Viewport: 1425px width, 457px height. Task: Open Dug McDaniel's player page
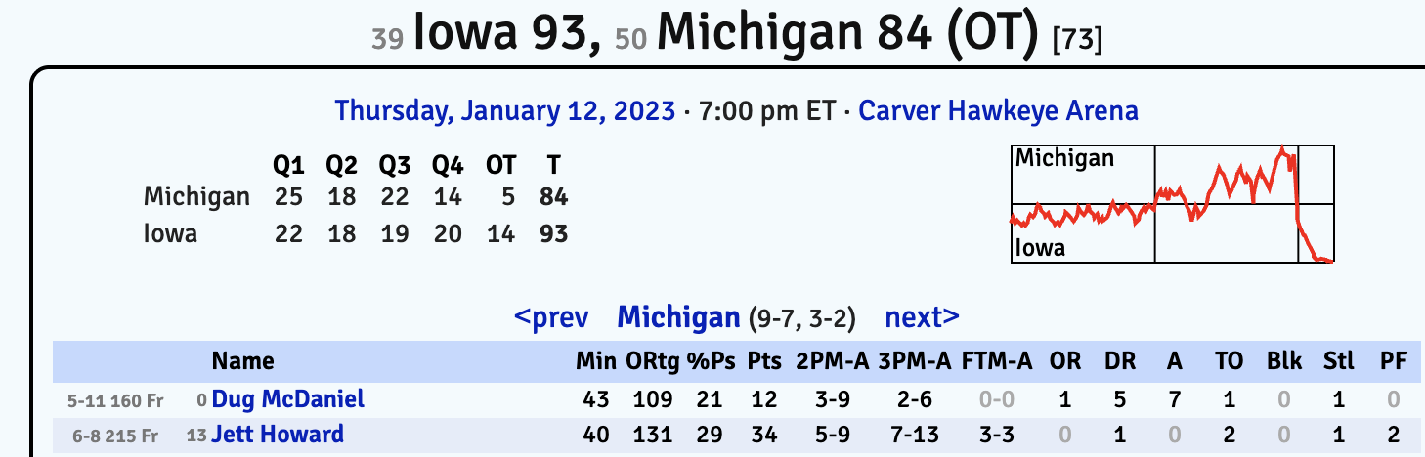(287, 398)
